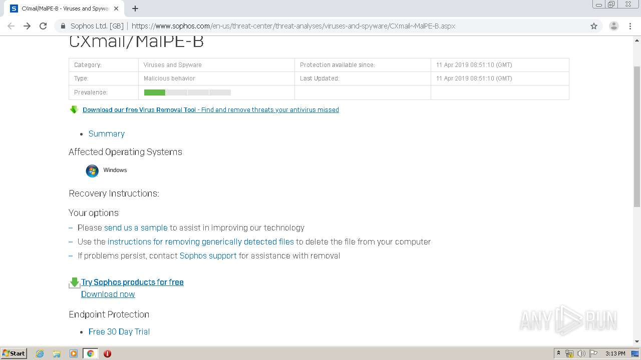The width and height of the screenshot is (641, 360).
Task: Open the Summary link
Action: pyautogui.click(x=107, y=133)
